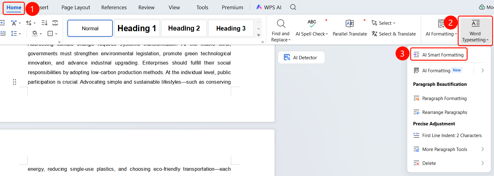Expand the styles gallery more arrow
This screenshot has height=176, width=494.
coord(259,35)
